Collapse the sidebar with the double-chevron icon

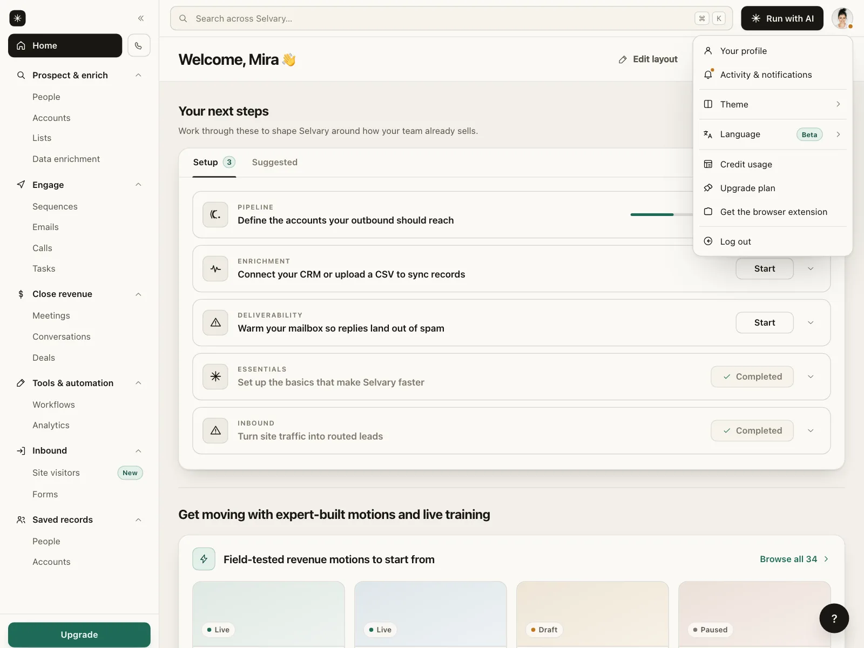coord(141,18)
